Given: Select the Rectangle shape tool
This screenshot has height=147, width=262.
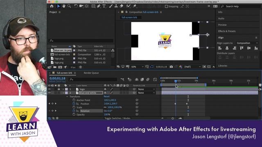Looking at the screenshot, I should [x=93, y=6].
